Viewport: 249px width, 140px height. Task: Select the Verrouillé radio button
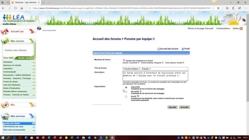[x=126, y=92]
